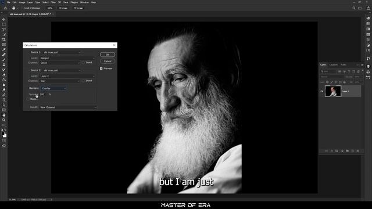Select the Eraser tool

point(4,75)
